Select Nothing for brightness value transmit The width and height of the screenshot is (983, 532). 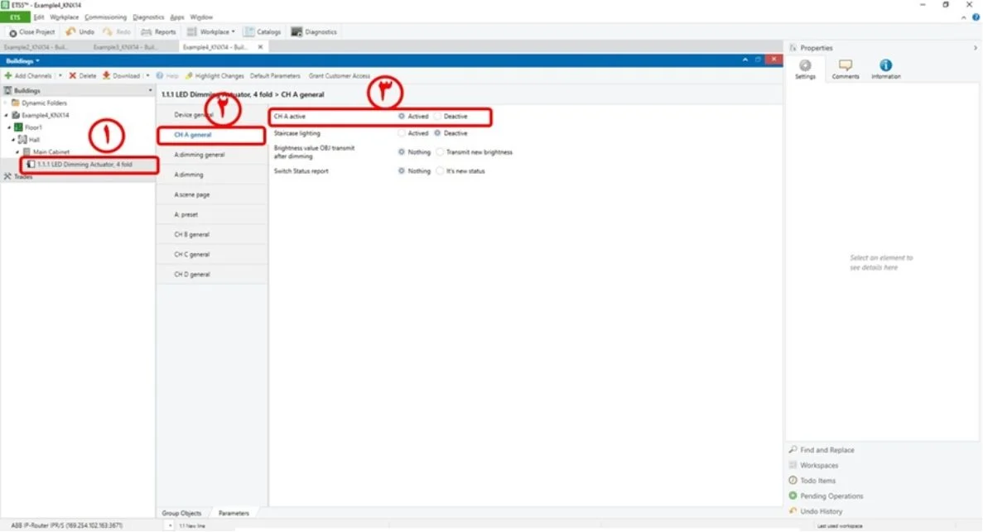tap(401, 152)
